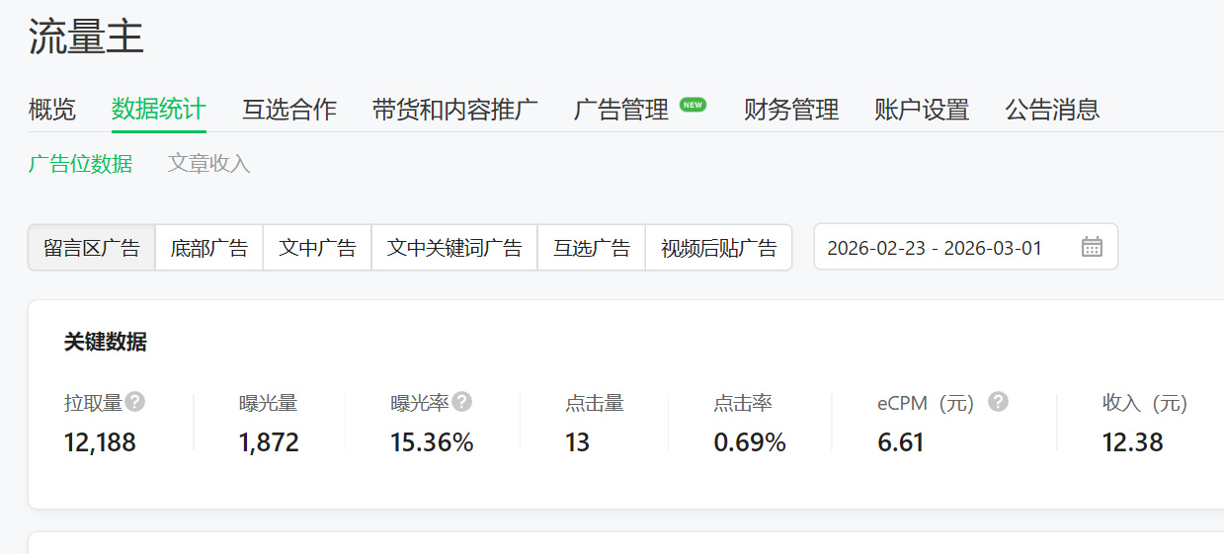Viewport: 1224px width, 554px height.
Task: Switch to the 广告管理 tab
Action: [621, 110]
